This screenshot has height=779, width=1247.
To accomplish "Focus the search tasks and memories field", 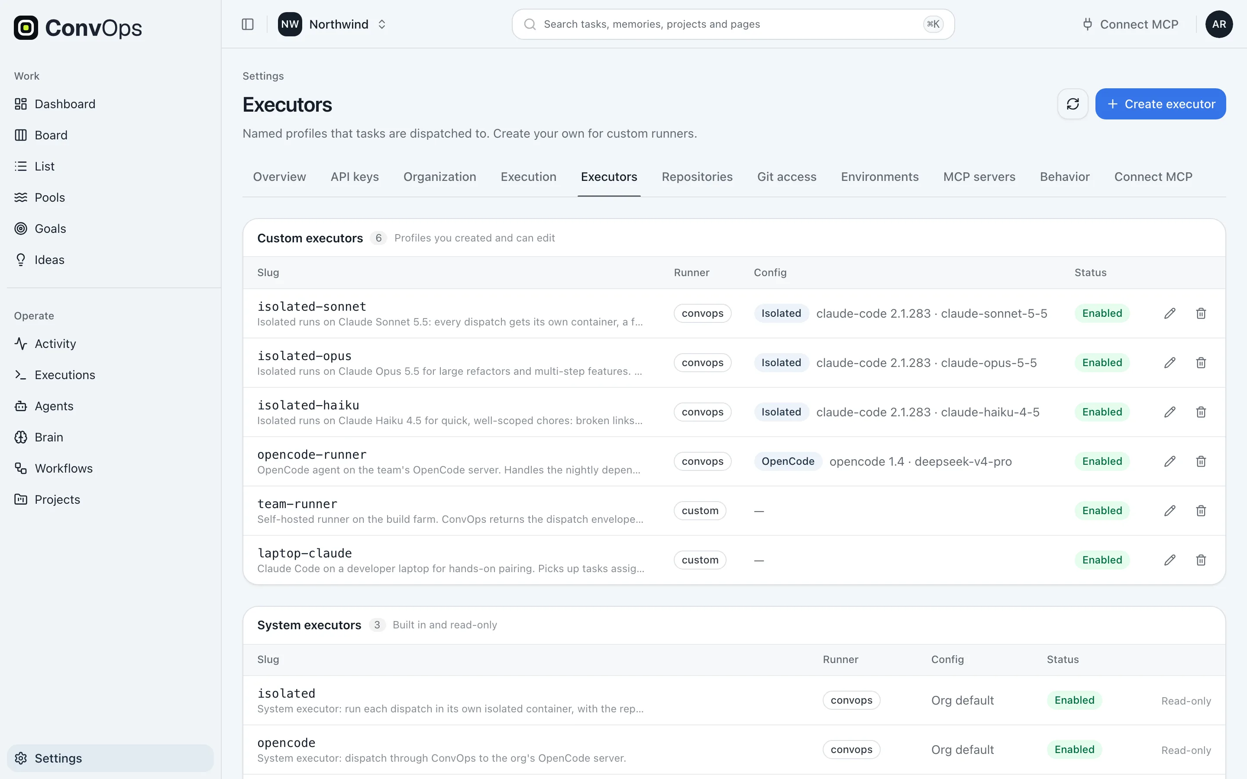I will (733, 24).
